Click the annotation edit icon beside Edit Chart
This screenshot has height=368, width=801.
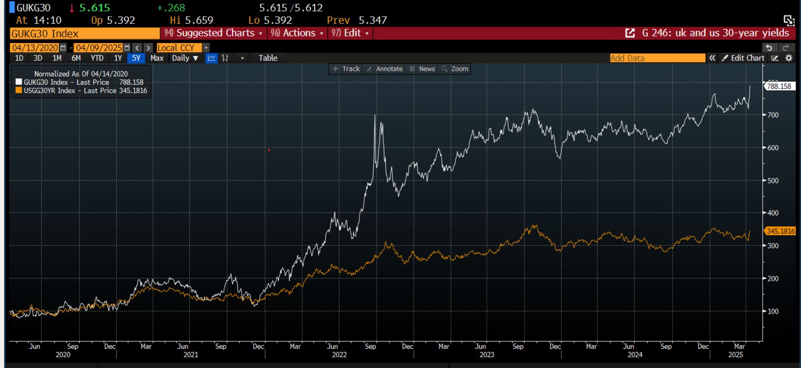775,58
